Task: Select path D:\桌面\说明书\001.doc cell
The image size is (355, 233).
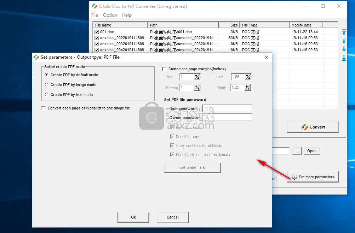Action: tap(171, 32)
